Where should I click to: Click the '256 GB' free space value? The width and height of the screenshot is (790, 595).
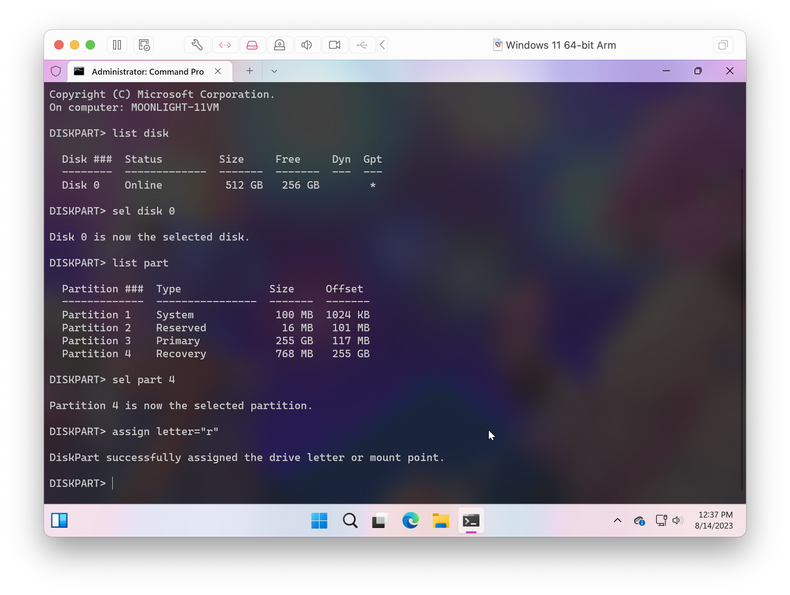click(x=300, y=185)
